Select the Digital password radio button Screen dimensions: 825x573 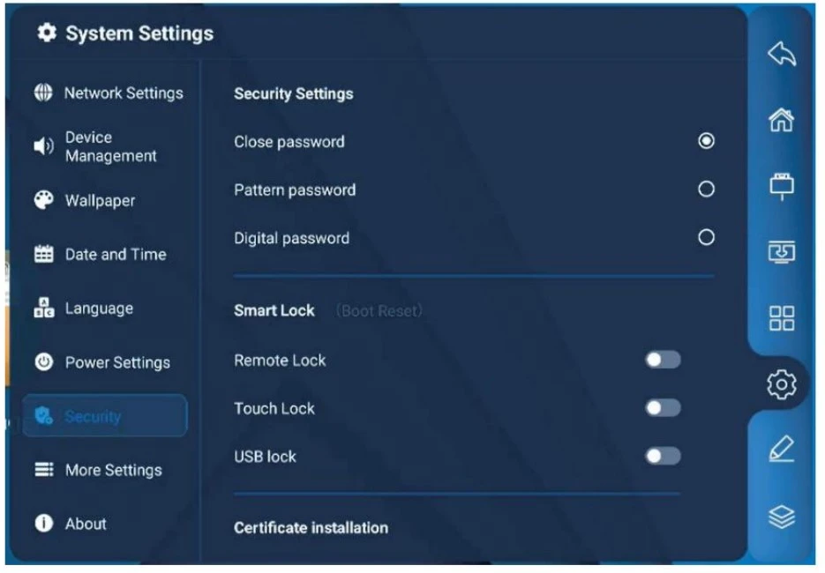(706, 237)
